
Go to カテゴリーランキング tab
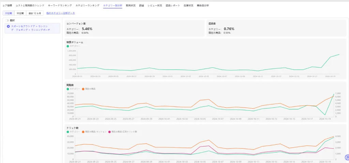(88, 5)
